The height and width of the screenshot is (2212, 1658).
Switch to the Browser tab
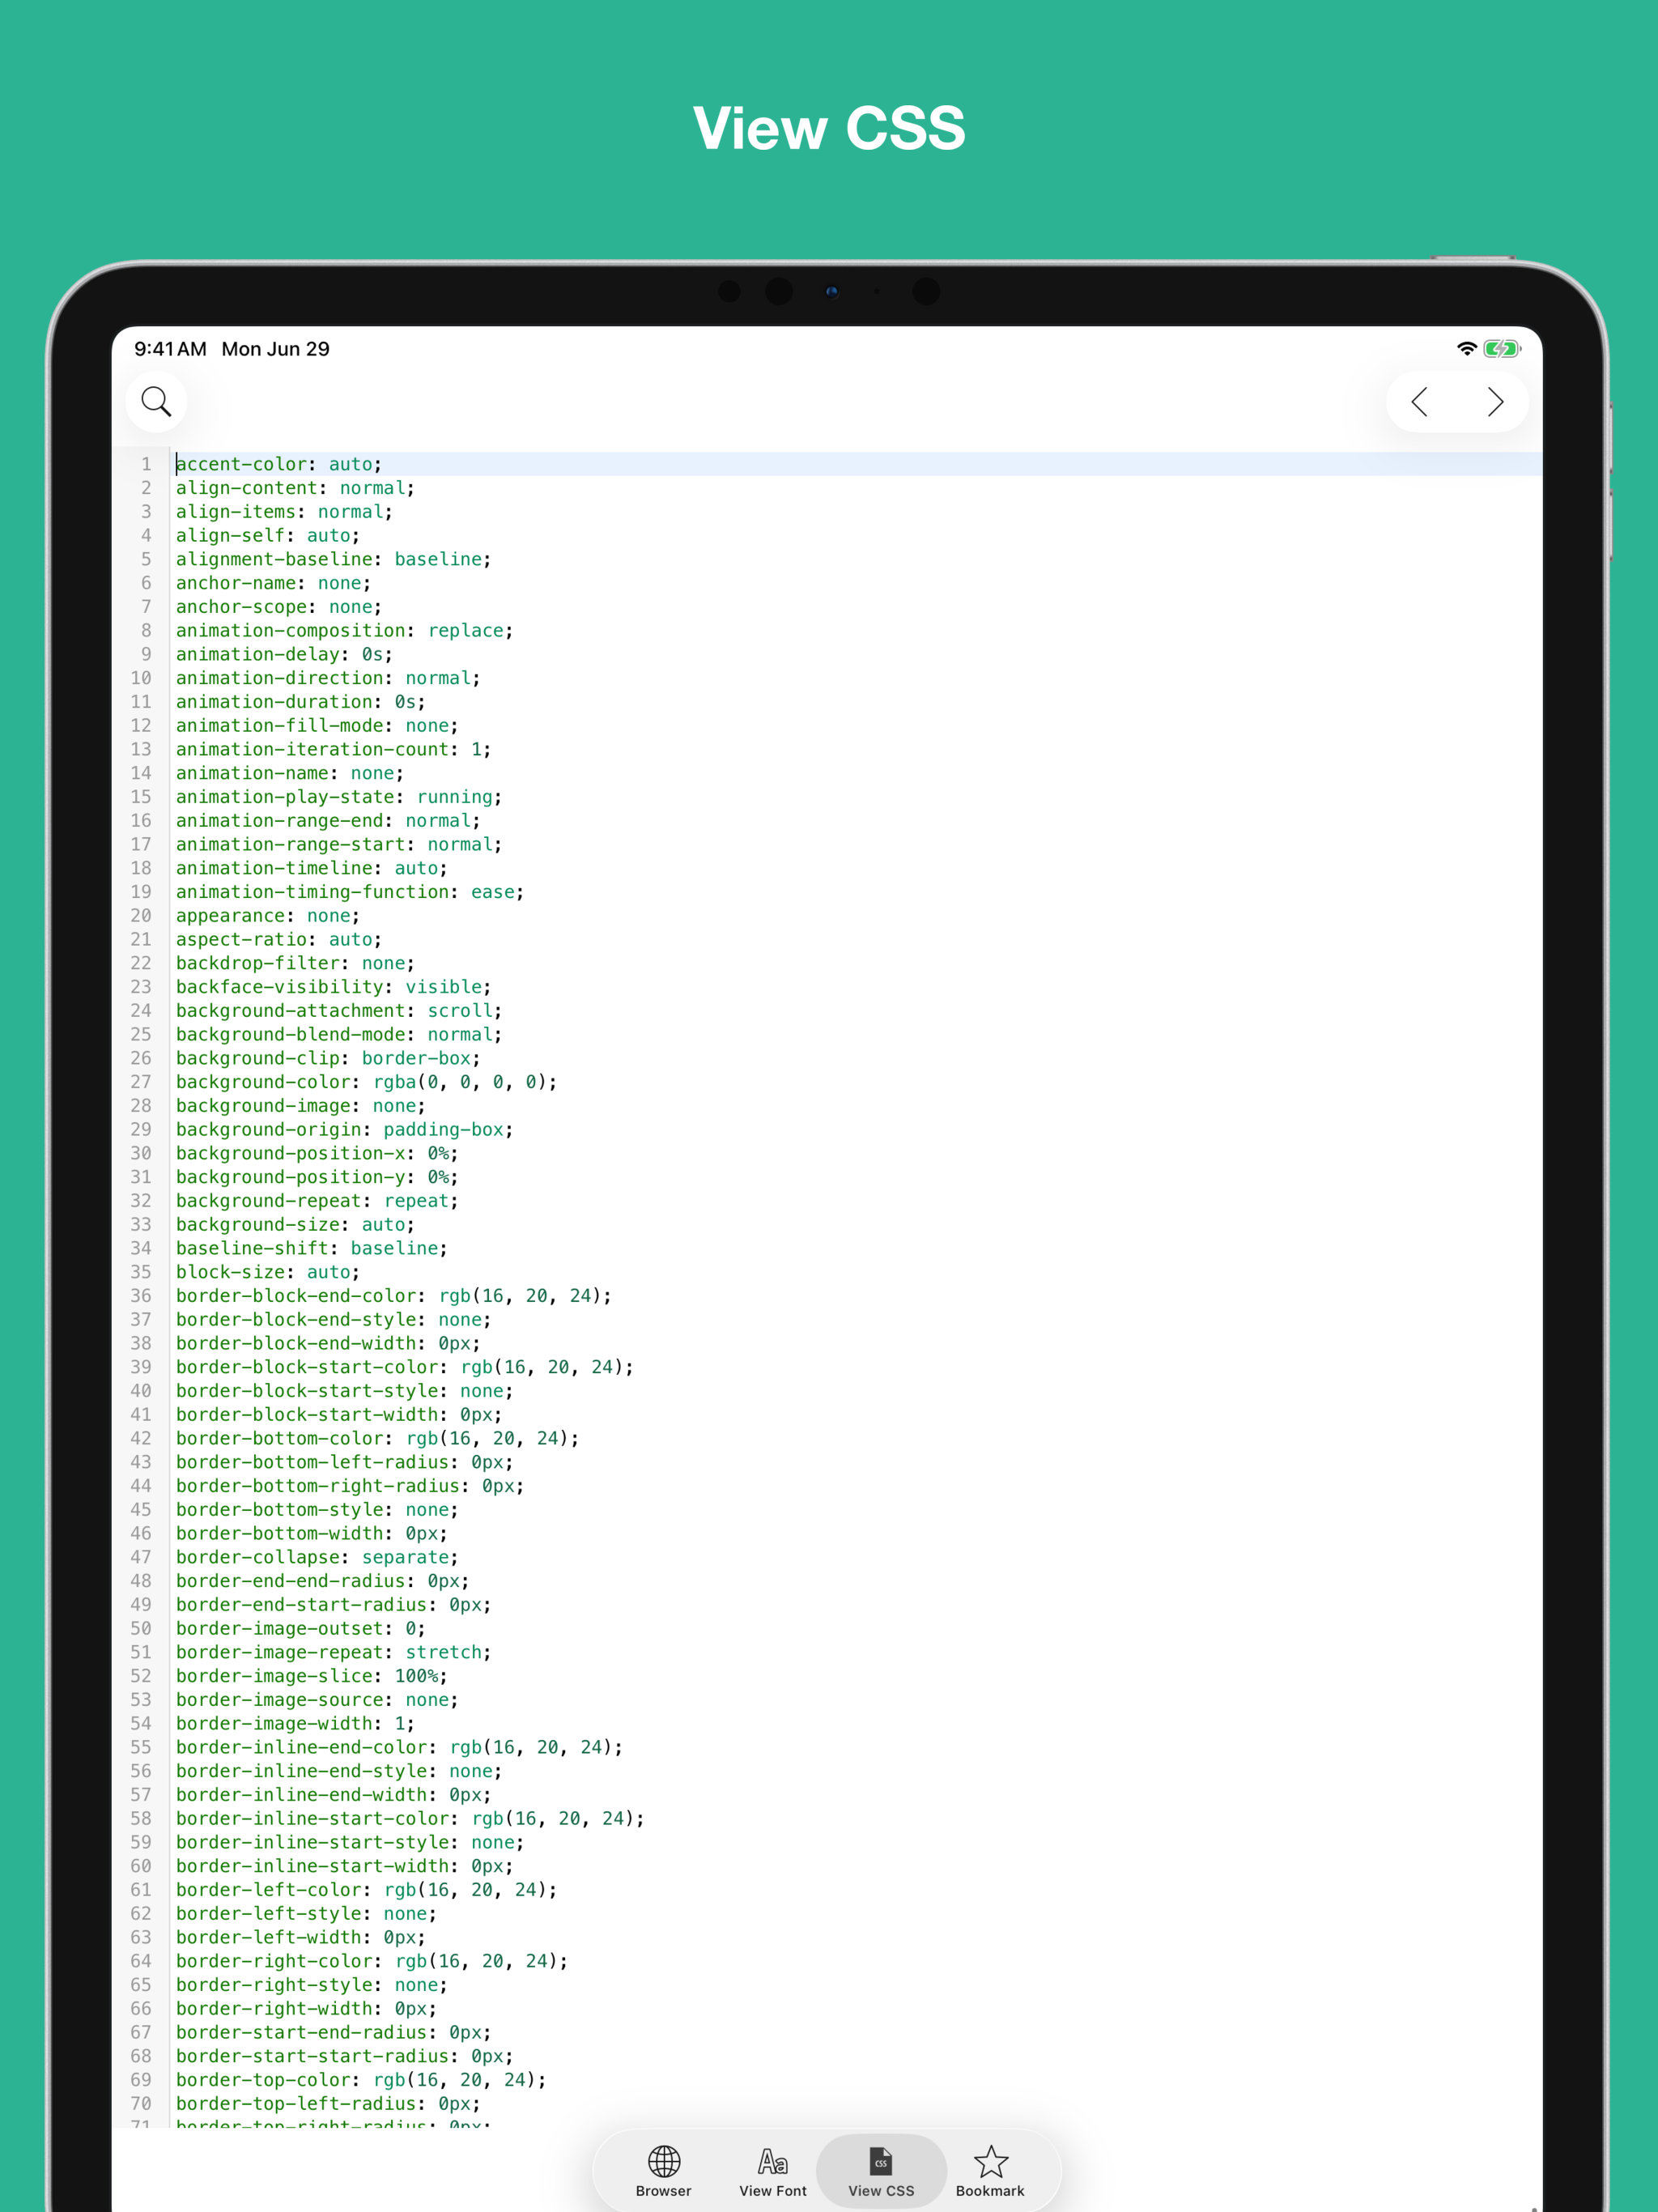tap(664, 2171)
